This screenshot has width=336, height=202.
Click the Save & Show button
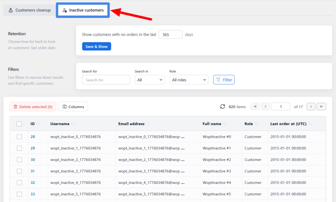click(96, 46)
